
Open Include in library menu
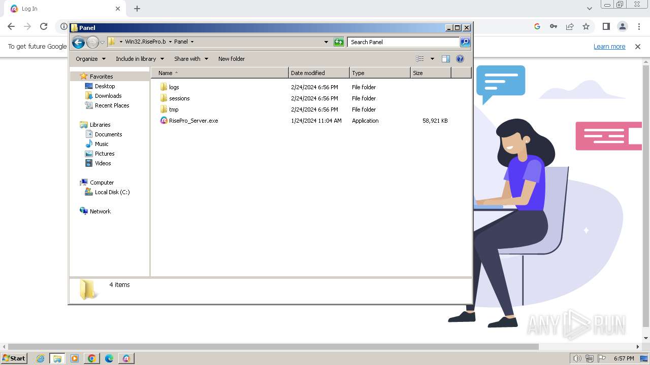(140, 59)
